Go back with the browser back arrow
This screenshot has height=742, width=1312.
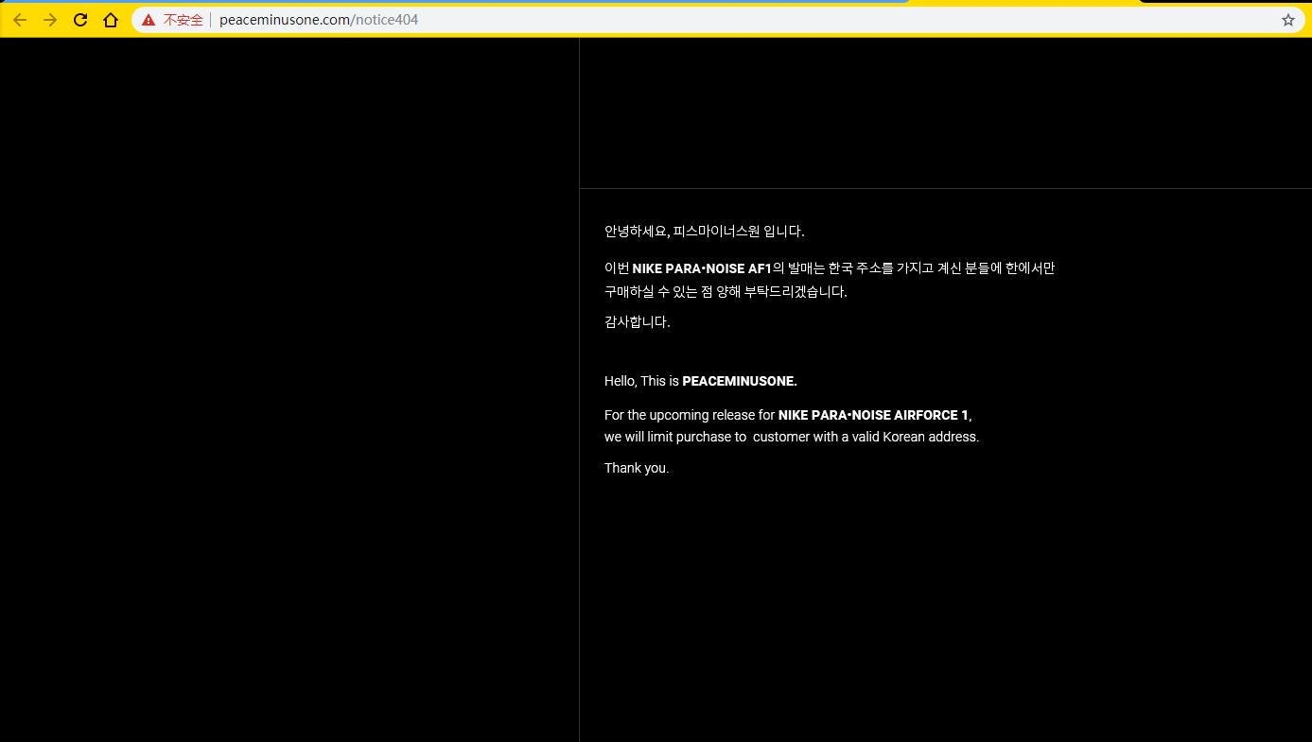(20, 20)
